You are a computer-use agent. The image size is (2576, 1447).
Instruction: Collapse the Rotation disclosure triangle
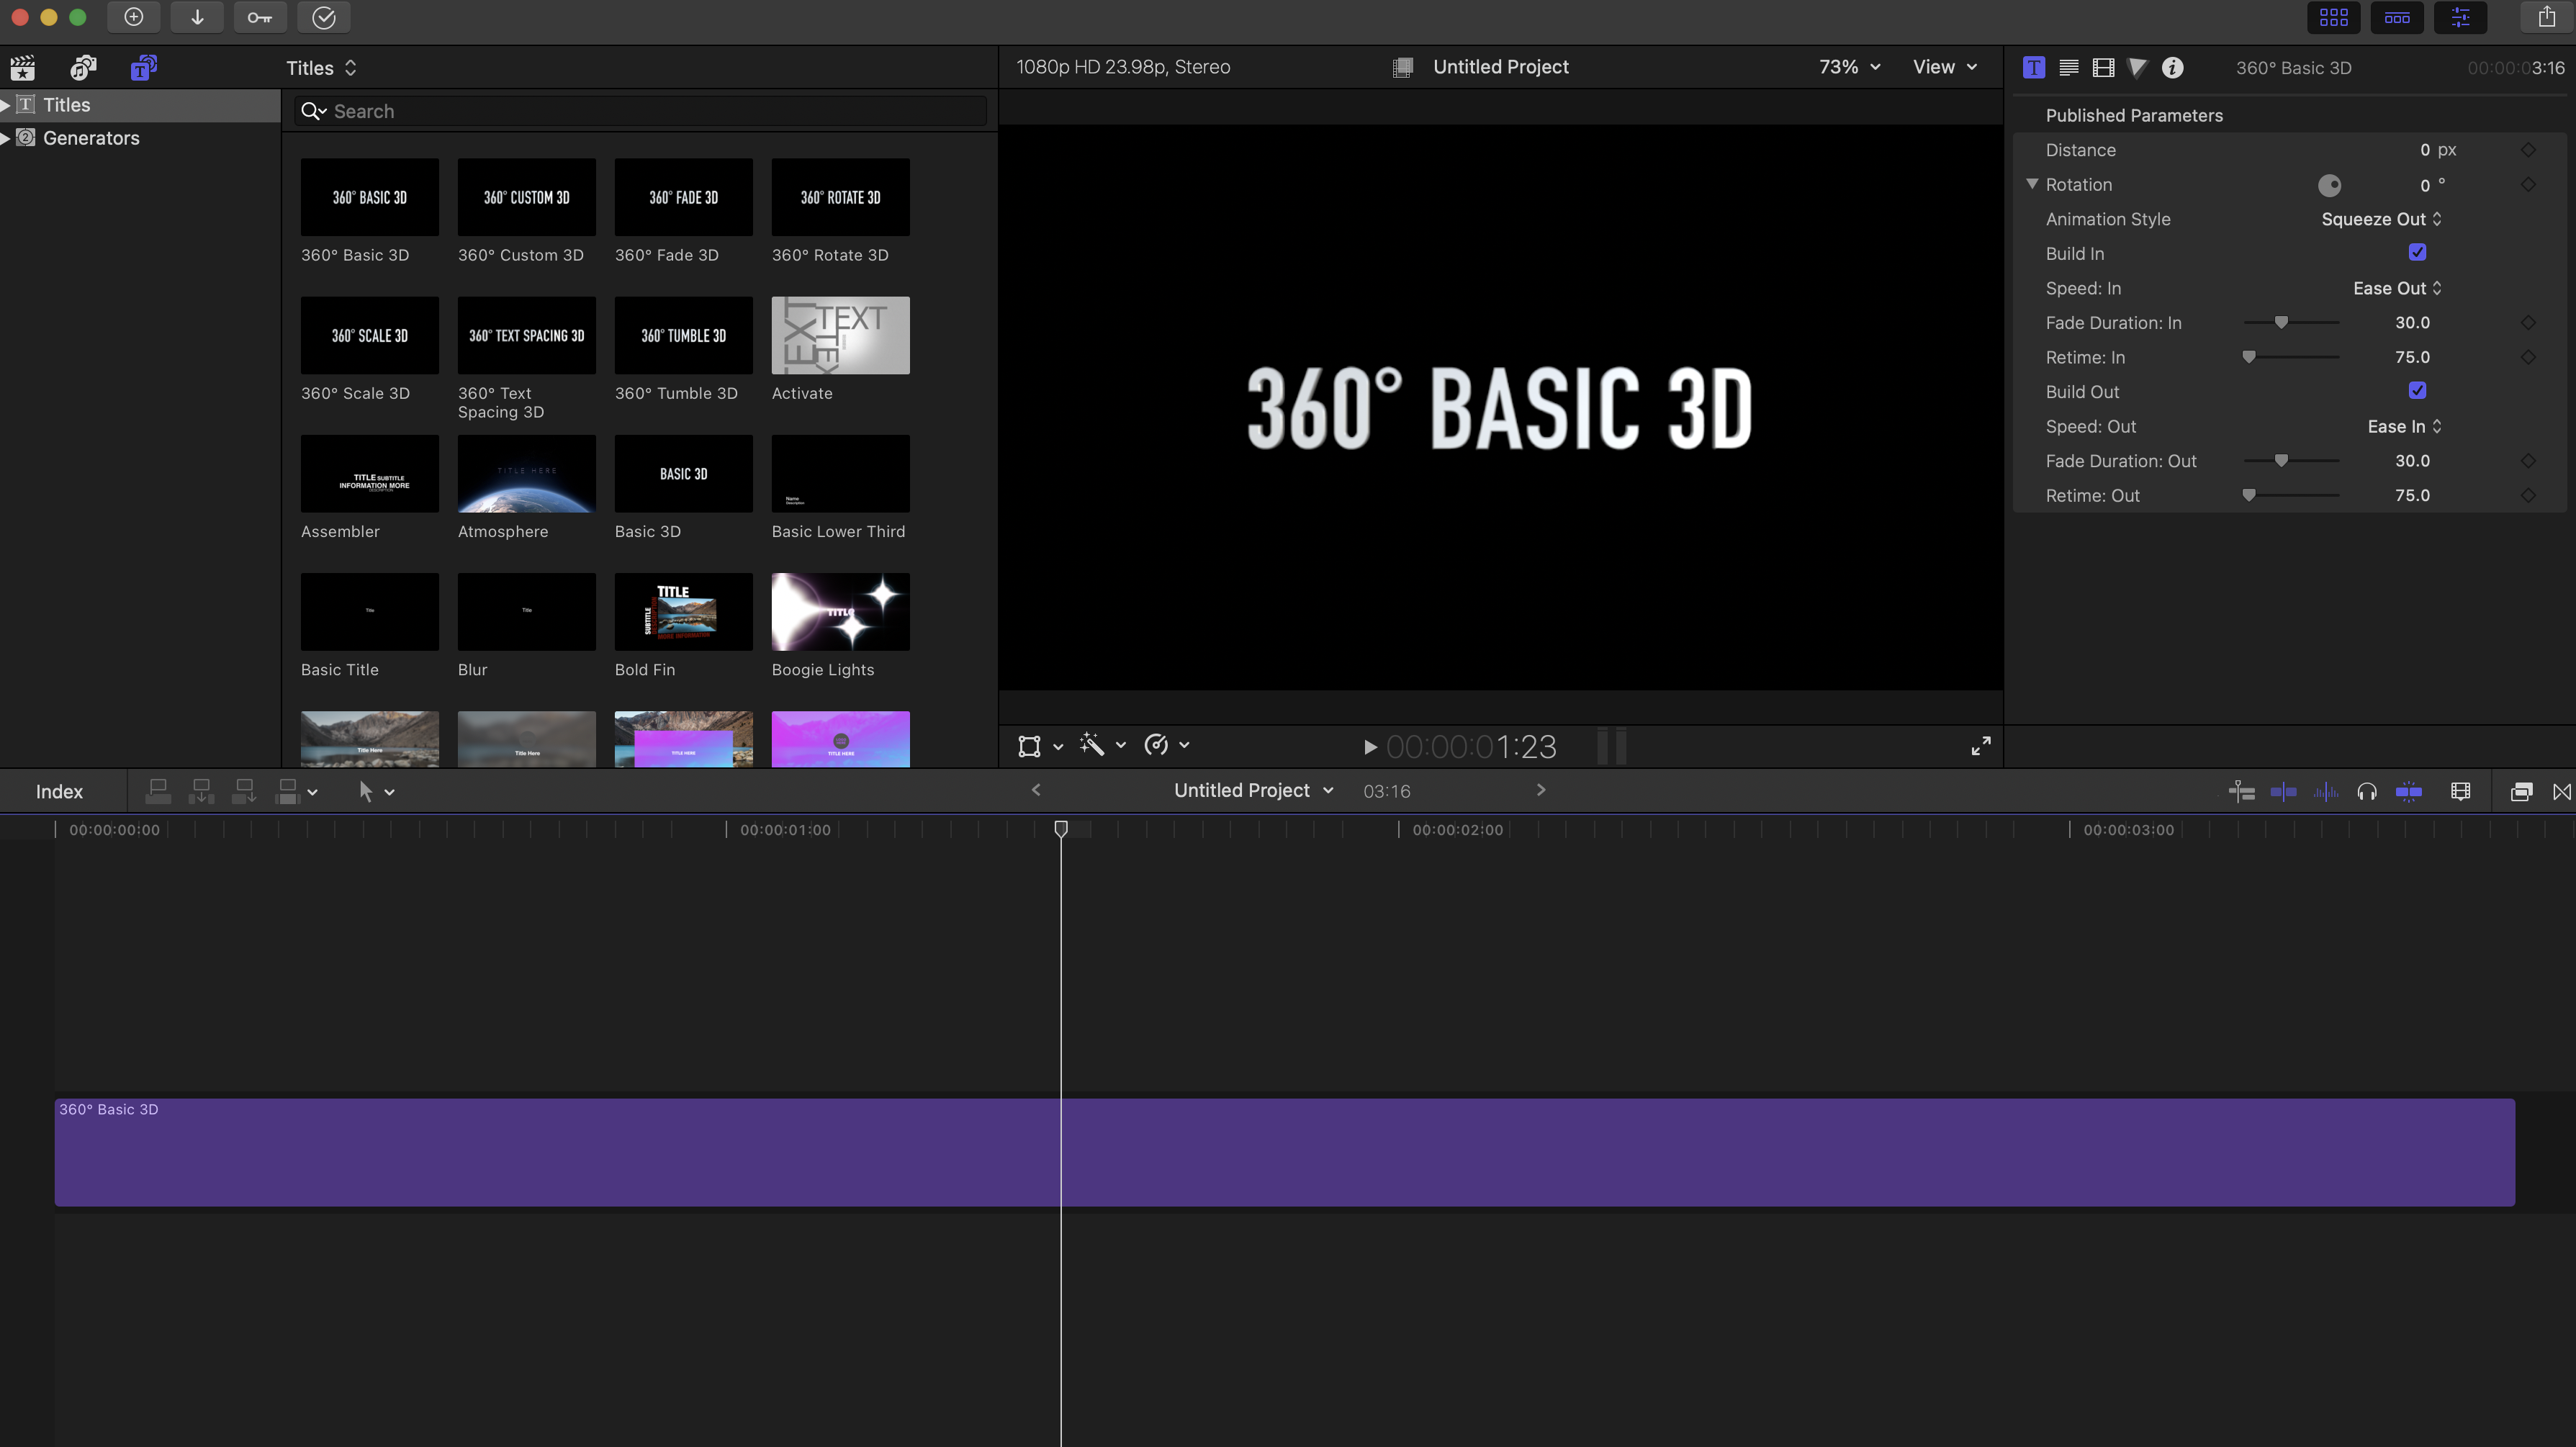2032,184
